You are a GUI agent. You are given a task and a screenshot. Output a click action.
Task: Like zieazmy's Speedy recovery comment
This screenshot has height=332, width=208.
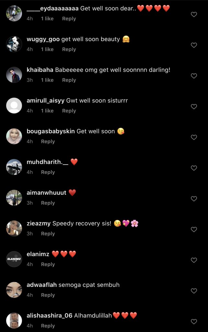coord(194,229)
